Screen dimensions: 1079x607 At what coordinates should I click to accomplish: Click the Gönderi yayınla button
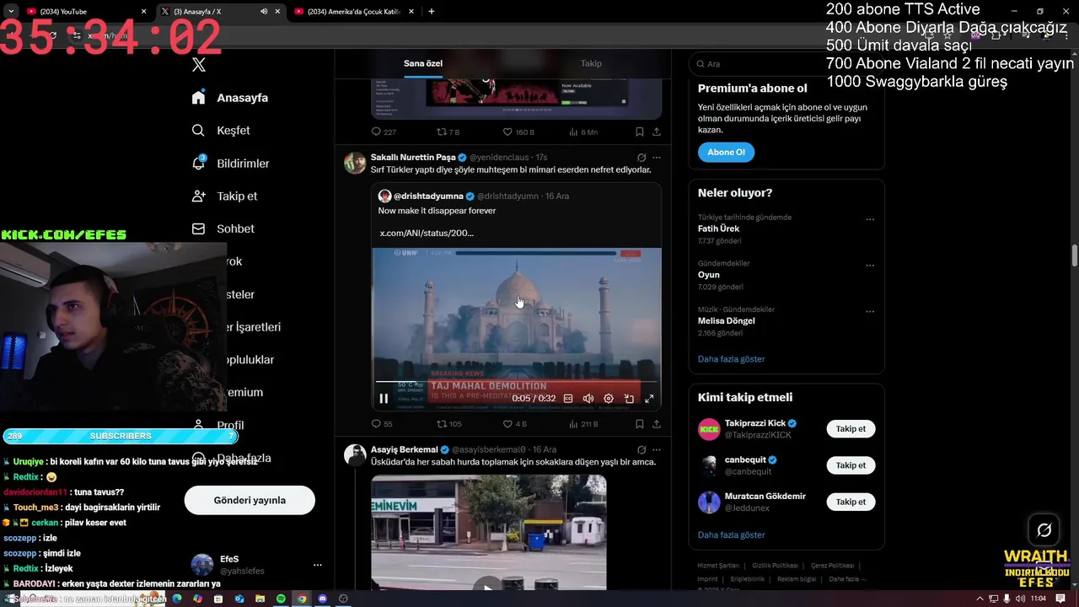250,500
